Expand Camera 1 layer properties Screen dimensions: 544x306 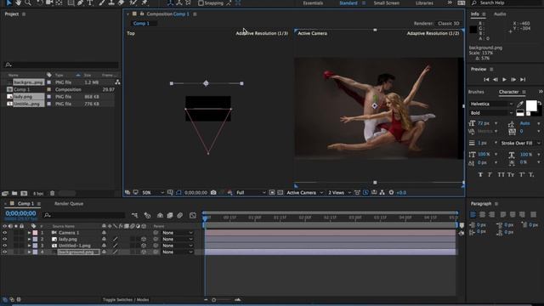pyautogui.click(x=29, y=233)
